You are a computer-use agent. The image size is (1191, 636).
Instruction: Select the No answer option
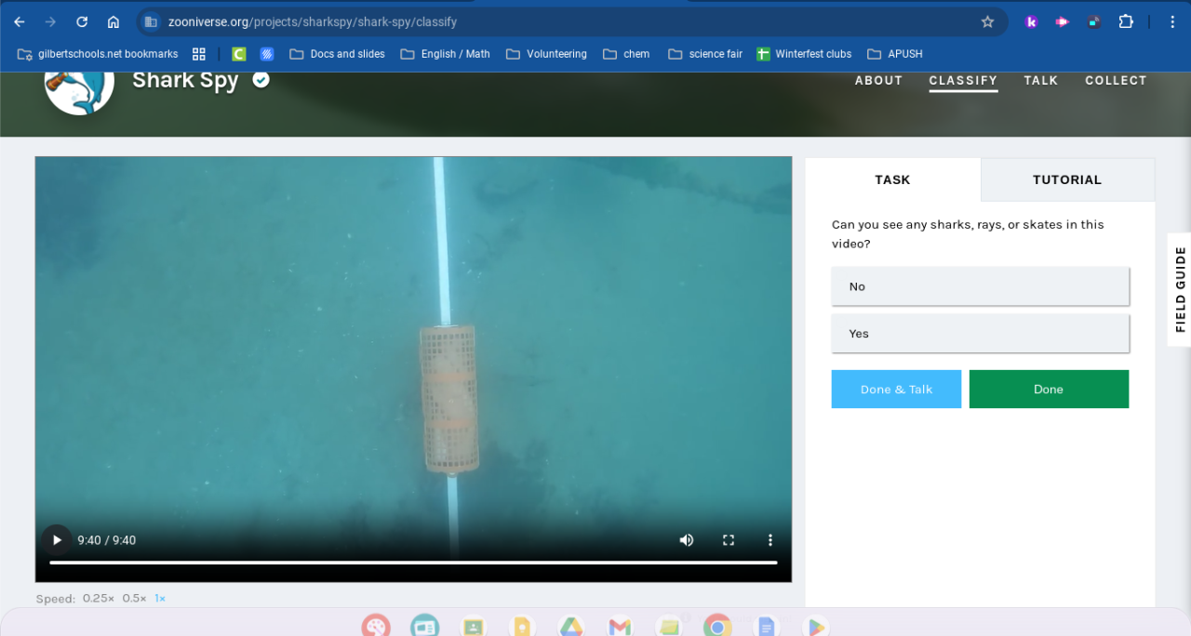click(980, 286)
